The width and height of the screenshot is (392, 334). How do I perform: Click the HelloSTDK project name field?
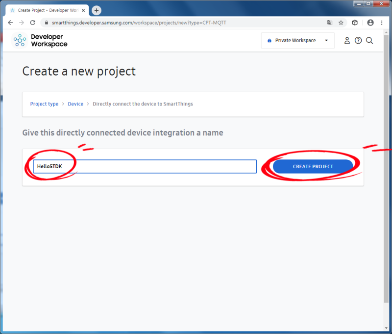tap(145, 166)
